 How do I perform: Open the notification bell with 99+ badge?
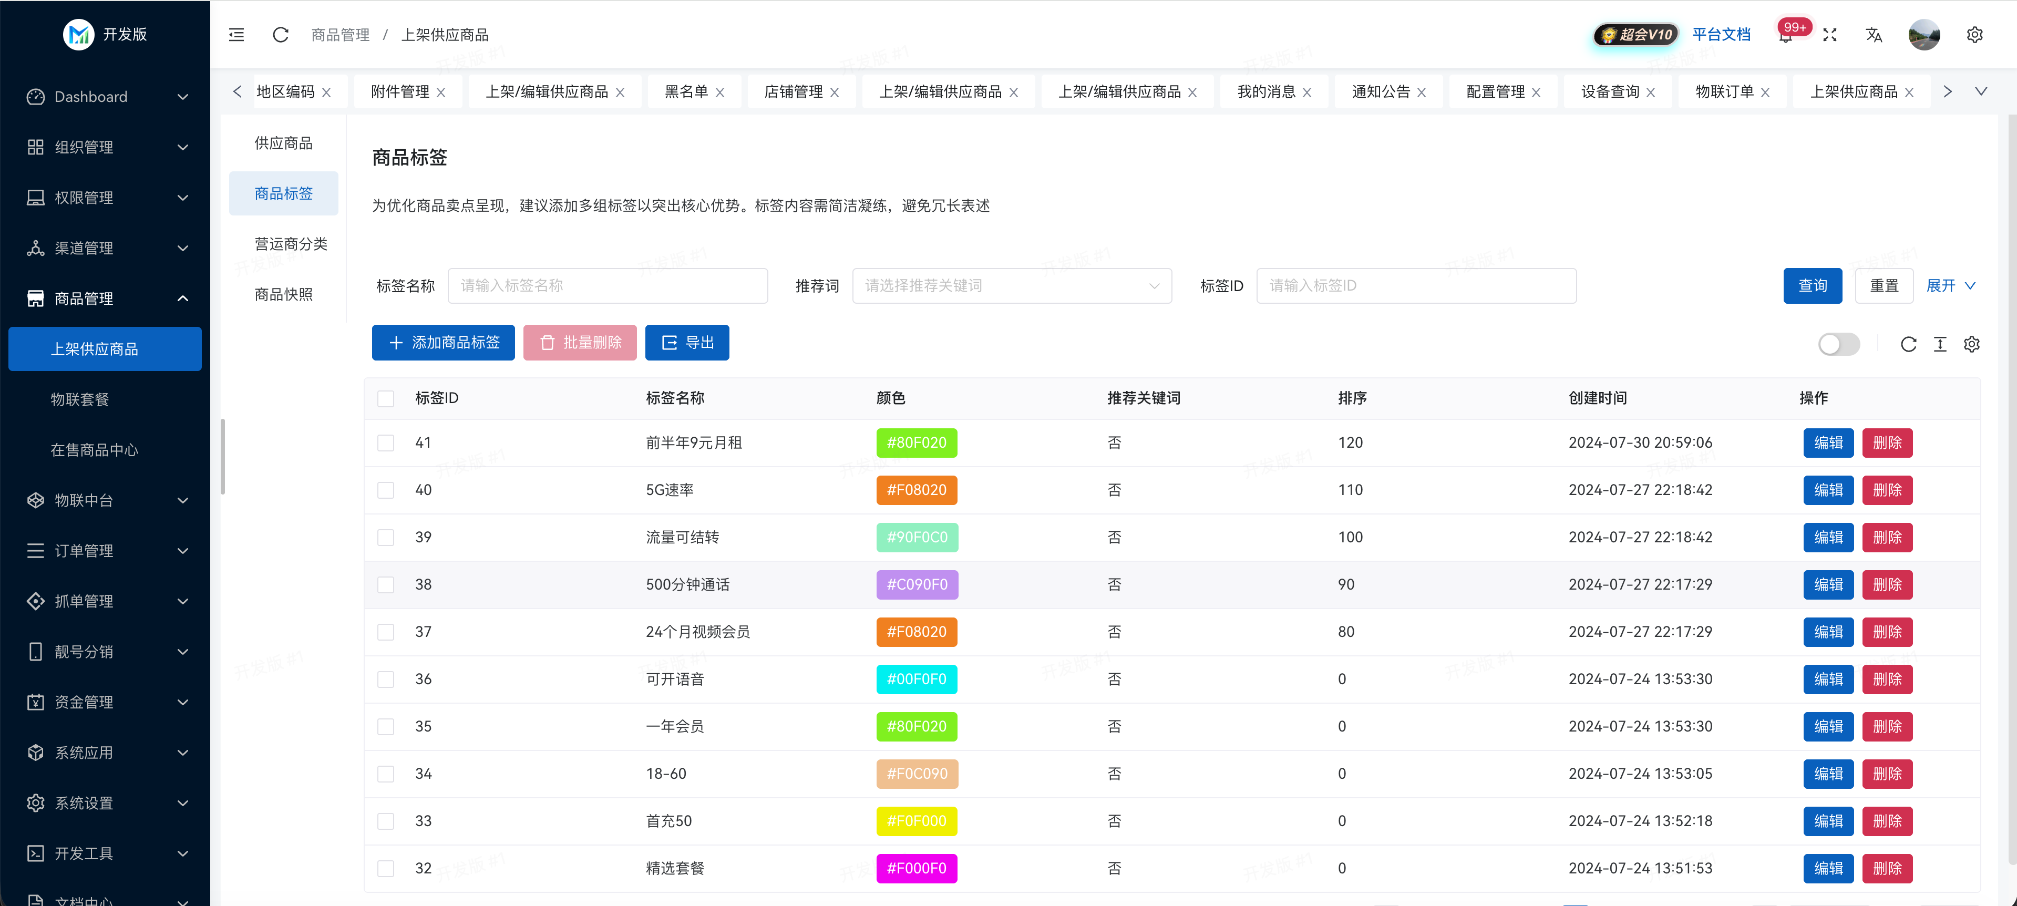click(x=1785, y=35)
